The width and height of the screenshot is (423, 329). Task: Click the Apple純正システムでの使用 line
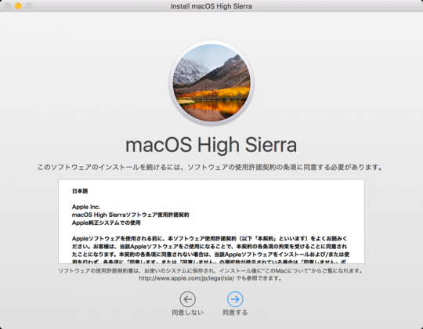pos(107,222)
